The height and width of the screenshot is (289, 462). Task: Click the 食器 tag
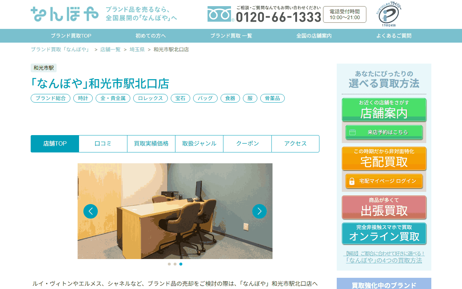(x=230, y=98)
